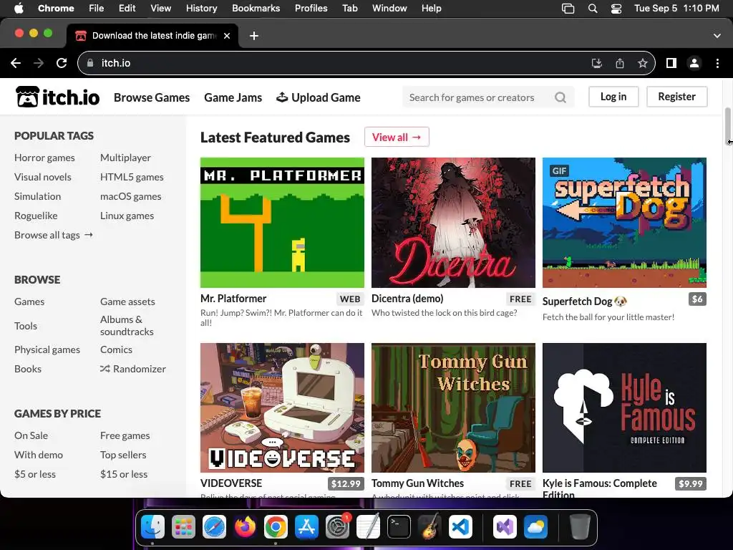Open Terminal from the dock
The height and width of the screenshot is (550, 733).
coord(399,527)
